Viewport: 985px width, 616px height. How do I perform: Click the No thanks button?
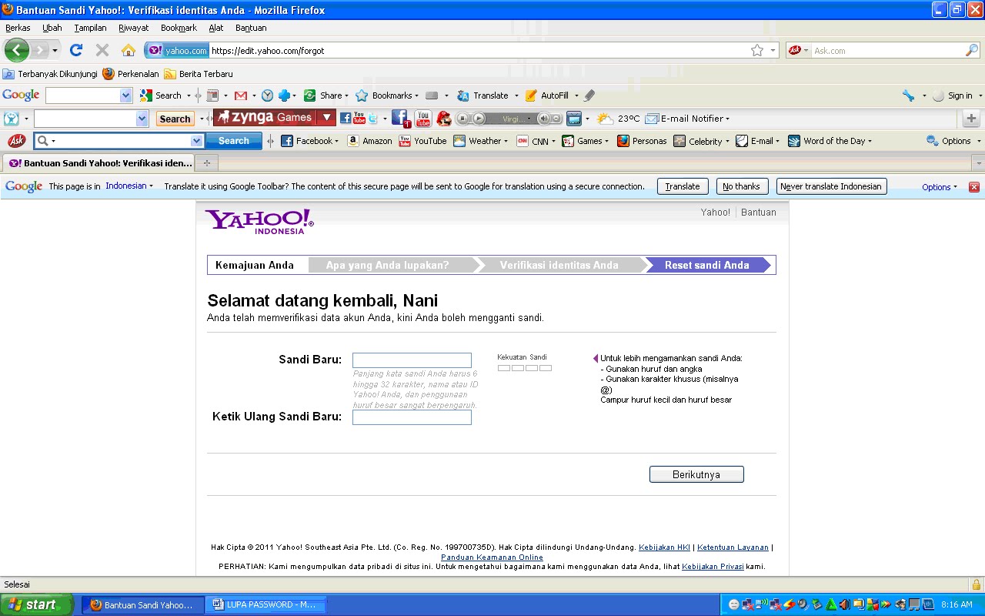tap(742, 186)
